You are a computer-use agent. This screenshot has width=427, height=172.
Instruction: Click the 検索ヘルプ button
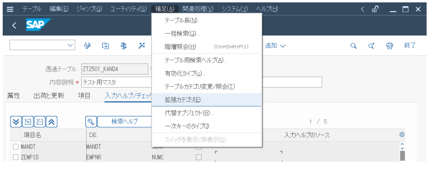[x=124, y=122]
